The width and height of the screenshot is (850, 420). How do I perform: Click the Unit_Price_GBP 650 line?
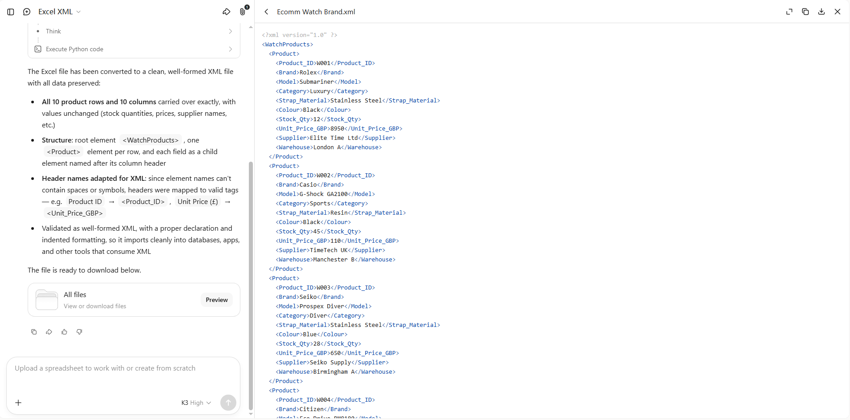[337, 353]
